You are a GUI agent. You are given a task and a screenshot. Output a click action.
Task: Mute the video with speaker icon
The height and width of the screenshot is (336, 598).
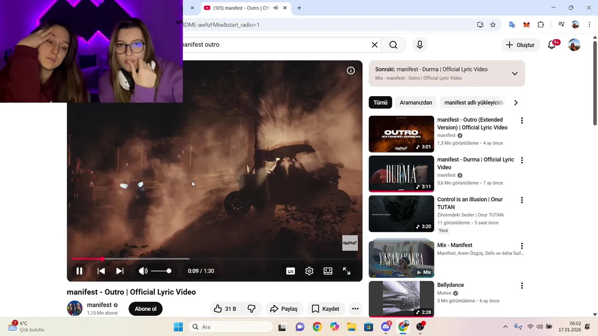point(143,271)
